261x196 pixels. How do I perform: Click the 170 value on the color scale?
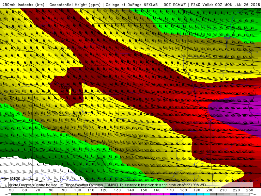[x=170, y=190]
